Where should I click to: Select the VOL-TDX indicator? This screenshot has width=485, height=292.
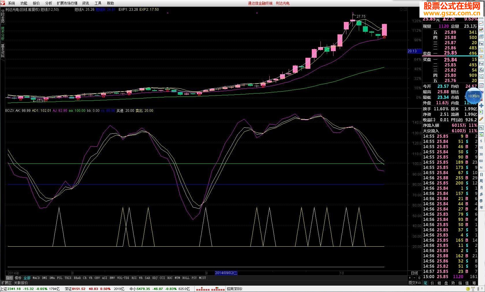pos(123,278)
